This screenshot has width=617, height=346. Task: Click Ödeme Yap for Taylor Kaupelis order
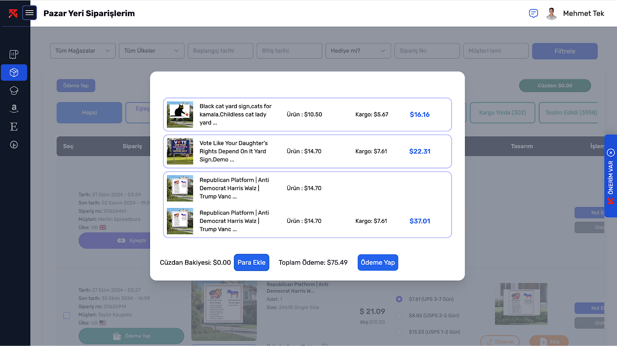[x=131, y=336]
